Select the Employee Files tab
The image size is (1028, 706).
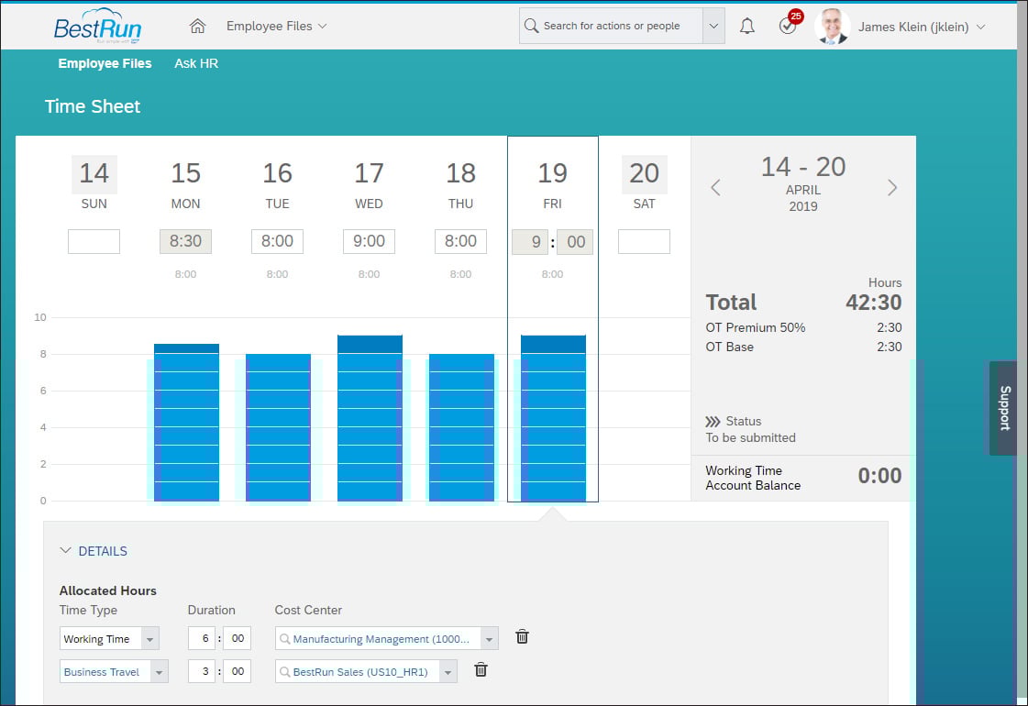(105, 63)
